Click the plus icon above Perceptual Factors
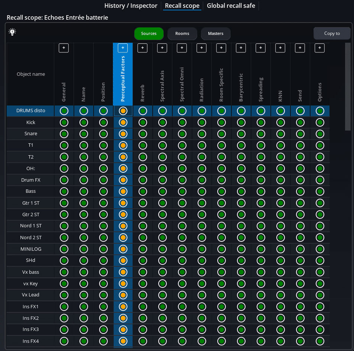Image resolution: width=354 pixels, height=351 pixels. (x=123, y=48)
